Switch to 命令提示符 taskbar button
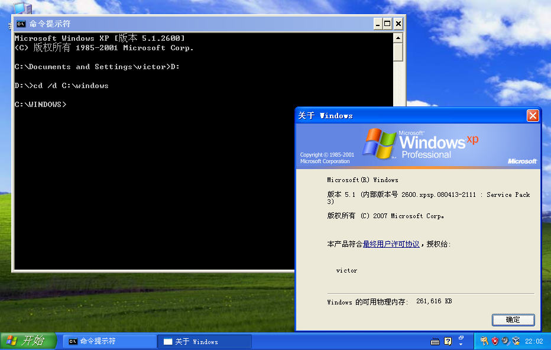Screen dimensions: 551x350 click(x=110, y=341)
